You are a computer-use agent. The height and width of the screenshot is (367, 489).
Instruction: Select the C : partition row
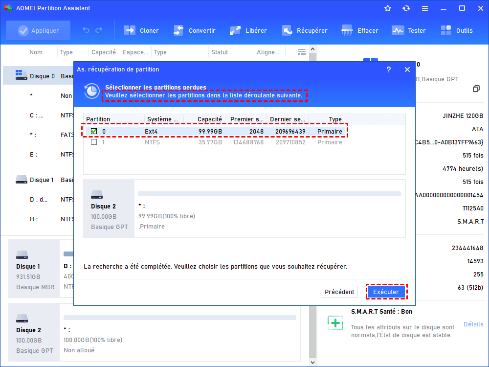tap(38, 115)
